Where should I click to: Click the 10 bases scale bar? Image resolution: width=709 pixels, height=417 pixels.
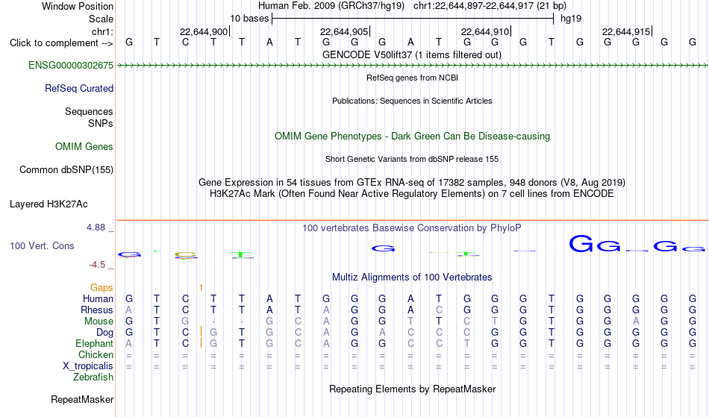[x=413, y=19]
